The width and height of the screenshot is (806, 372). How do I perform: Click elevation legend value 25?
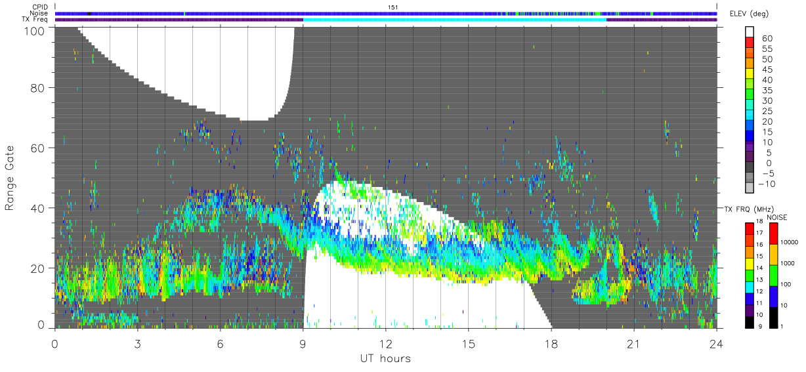coord(767,112)
